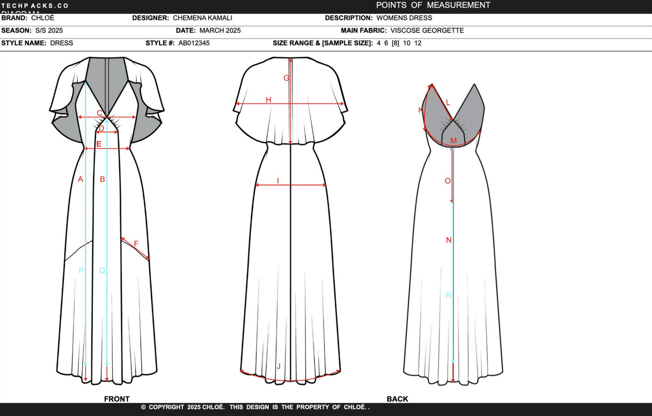652x416 pixels.
Task: Click the DESIGNER: field label
Action: 151,18
